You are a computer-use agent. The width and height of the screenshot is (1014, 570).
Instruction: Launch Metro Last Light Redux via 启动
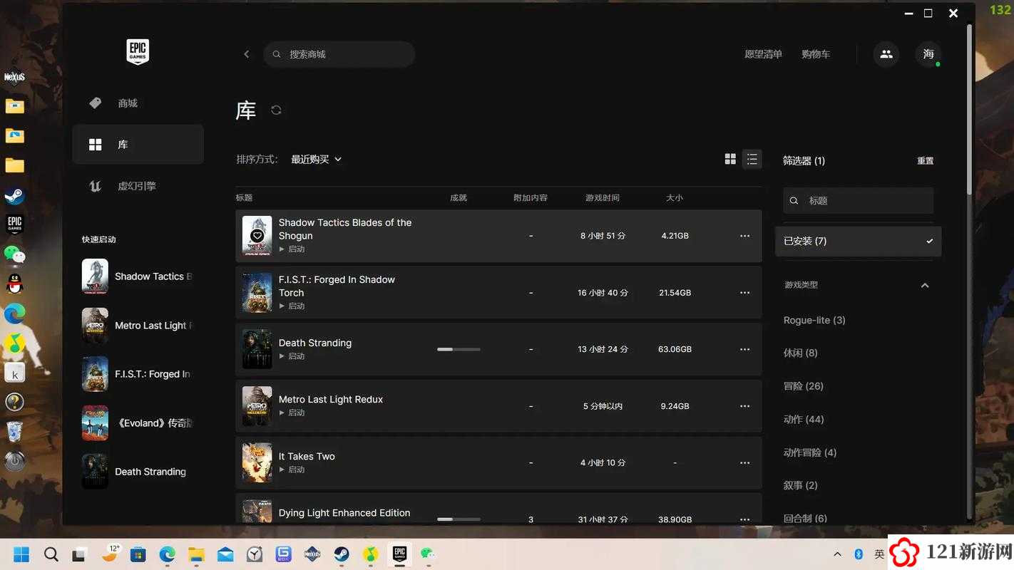(292, 413)
